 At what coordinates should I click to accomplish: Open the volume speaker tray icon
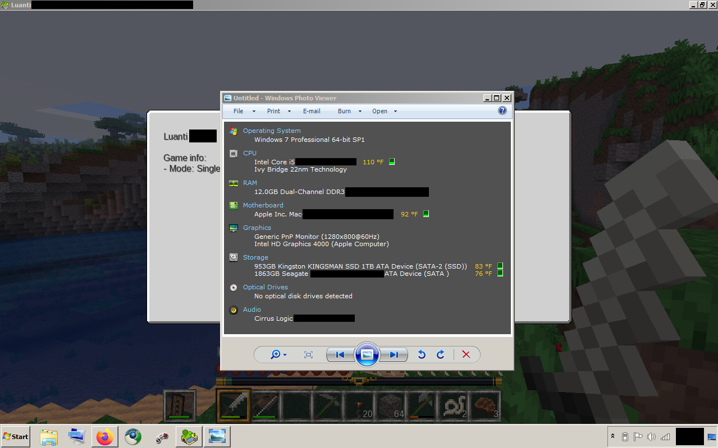651,437
